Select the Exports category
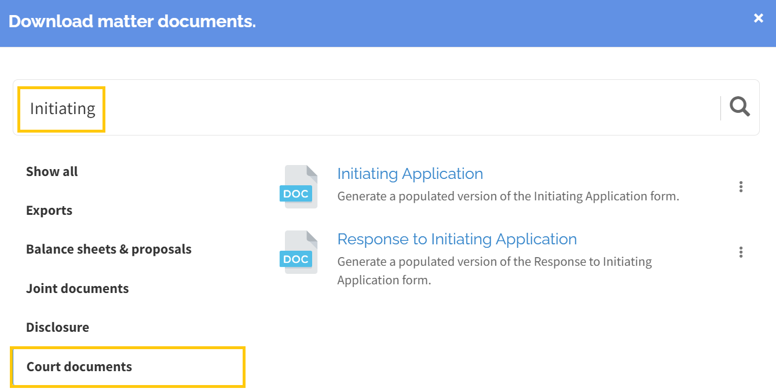Image resolution: width=776 pixels, height=392 pixels. pyautogui.click(x=49, y=210)
